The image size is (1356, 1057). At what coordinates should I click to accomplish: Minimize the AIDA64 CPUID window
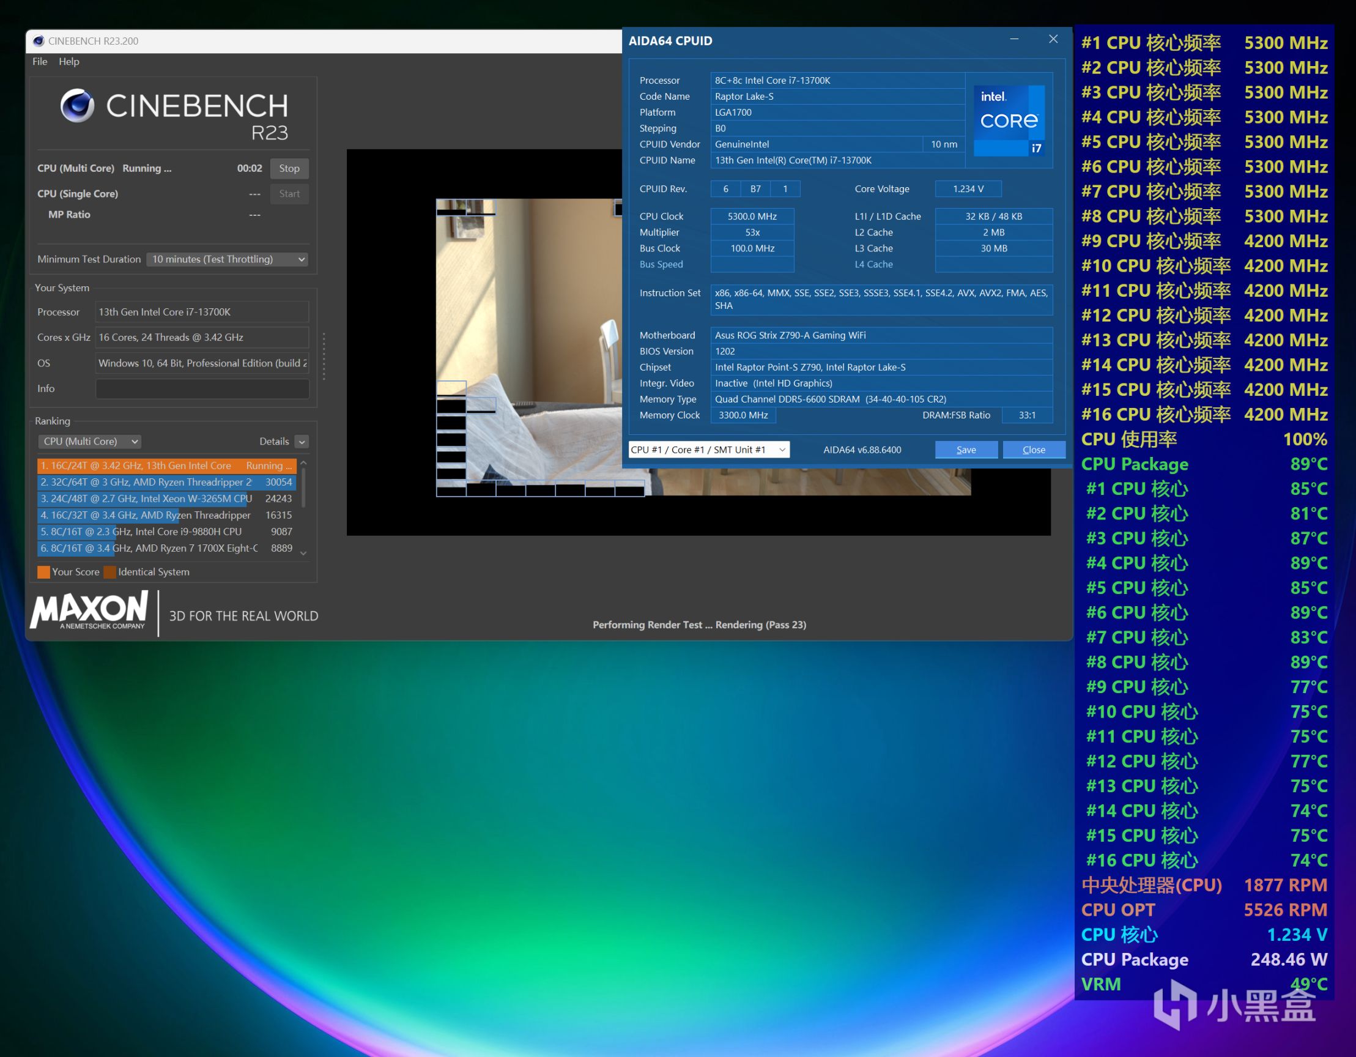[x=1014, y=39]
